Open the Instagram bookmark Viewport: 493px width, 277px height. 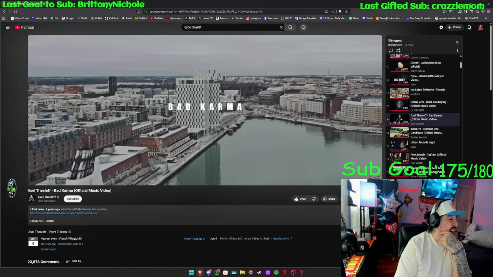[x=253, y=18]
